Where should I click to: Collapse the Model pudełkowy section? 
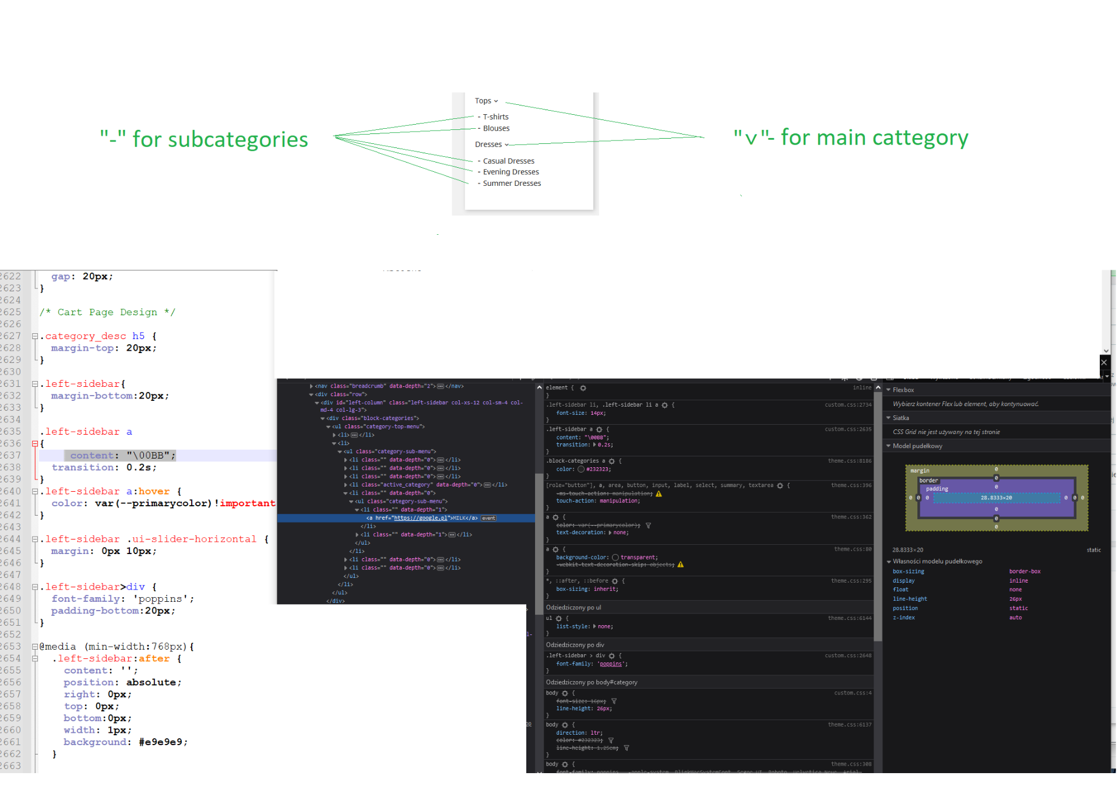888,446
